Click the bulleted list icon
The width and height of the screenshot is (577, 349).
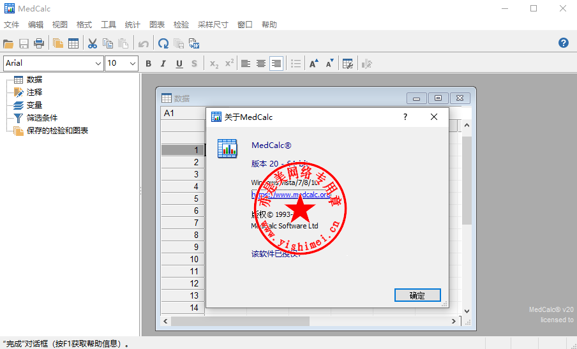[296, 64]
